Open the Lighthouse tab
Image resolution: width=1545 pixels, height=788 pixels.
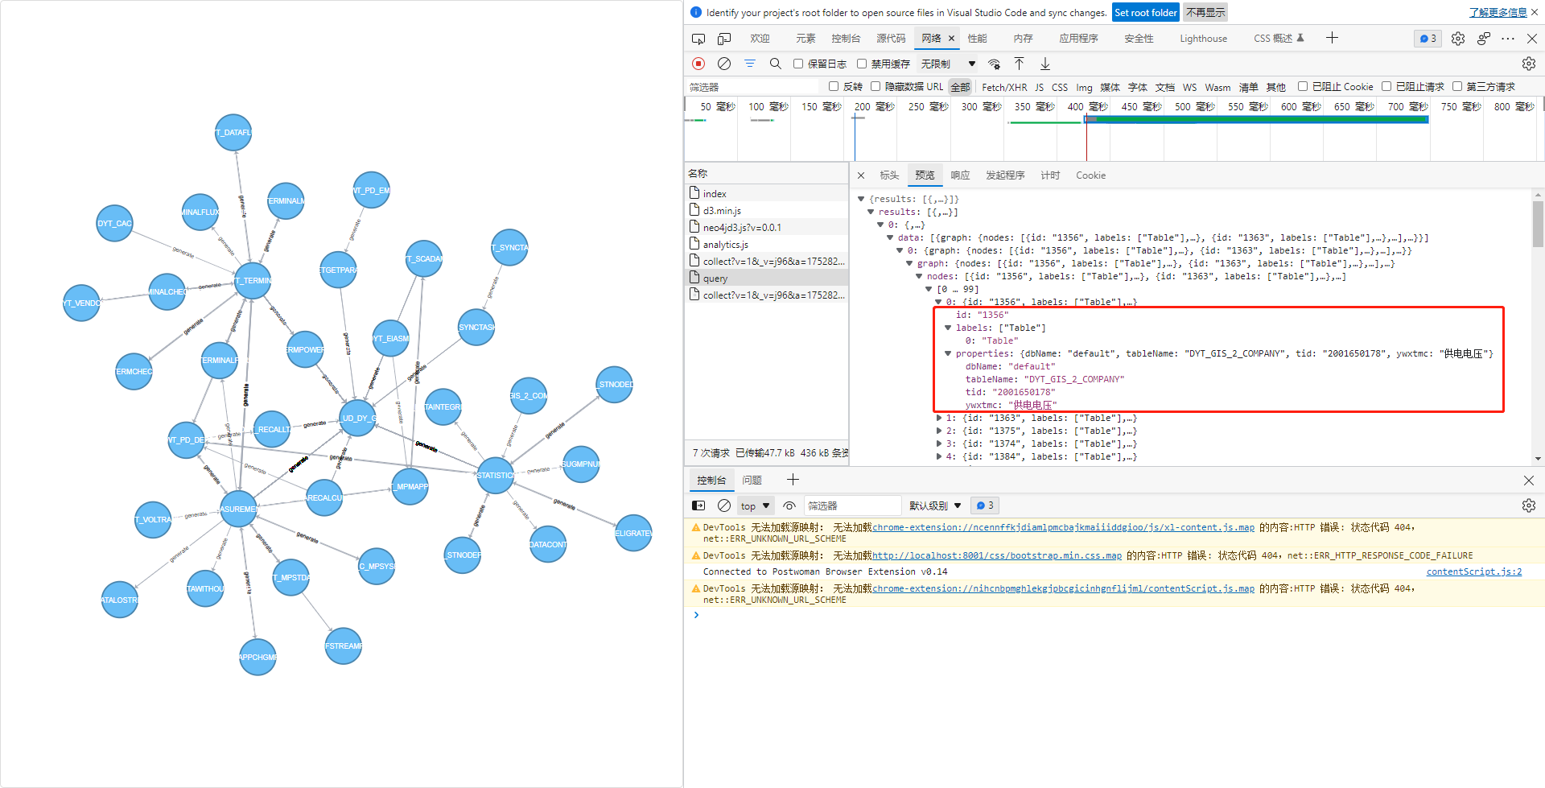click(1203, 39)
